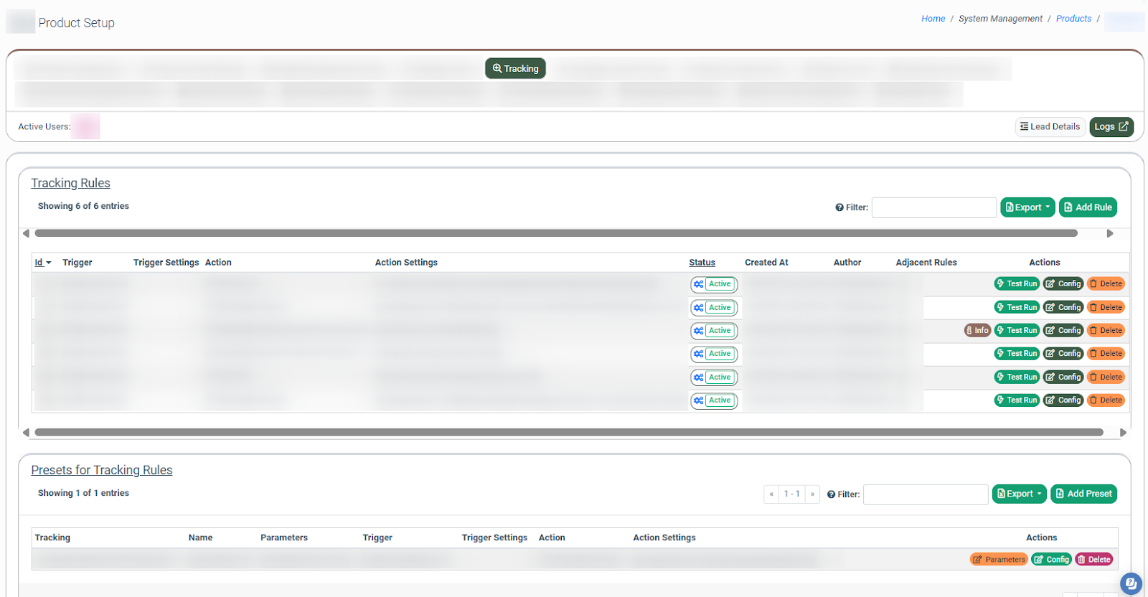The image size is (1148, 597).
Task: Open Parameters for the preset row
Action: click(999, 560)
